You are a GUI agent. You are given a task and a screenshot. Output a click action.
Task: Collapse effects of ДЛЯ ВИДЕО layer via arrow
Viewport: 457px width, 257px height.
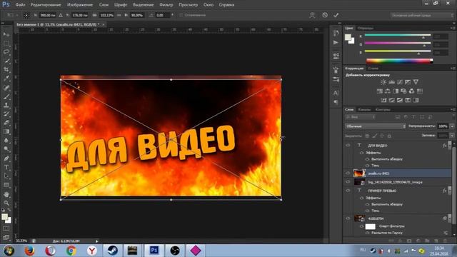[x=450, y=146]
